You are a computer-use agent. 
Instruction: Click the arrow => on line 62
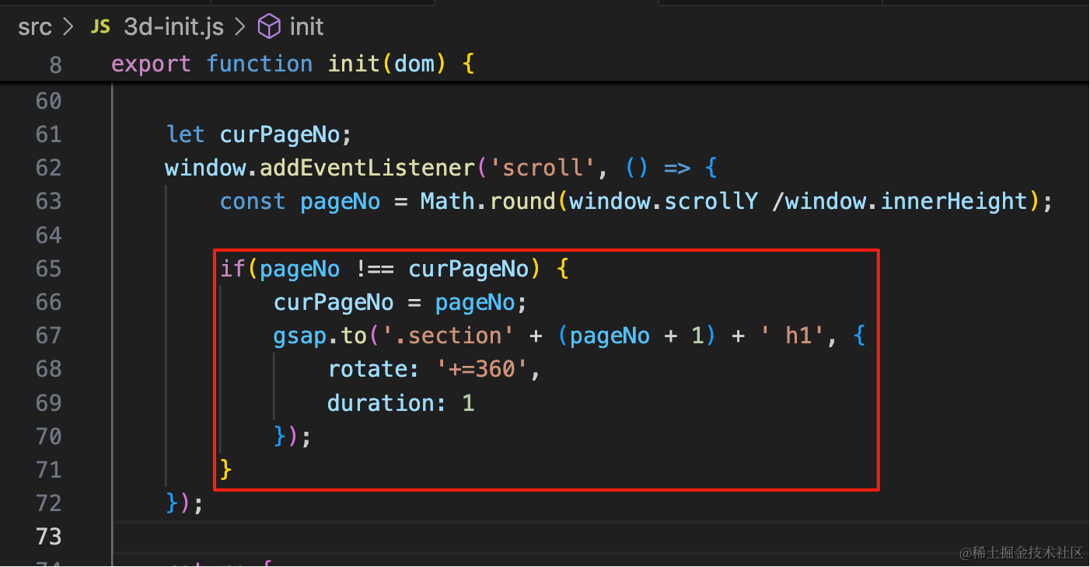(x=677, y=169)
